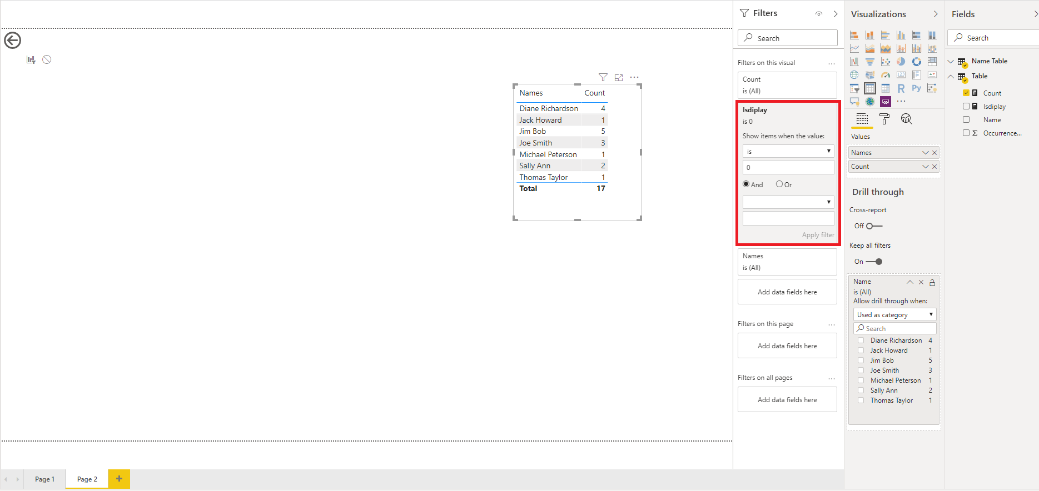Toggle Cross-report drill through on
The height and width of the screenshot is (491, 1039).
click(x=874, y=226)
